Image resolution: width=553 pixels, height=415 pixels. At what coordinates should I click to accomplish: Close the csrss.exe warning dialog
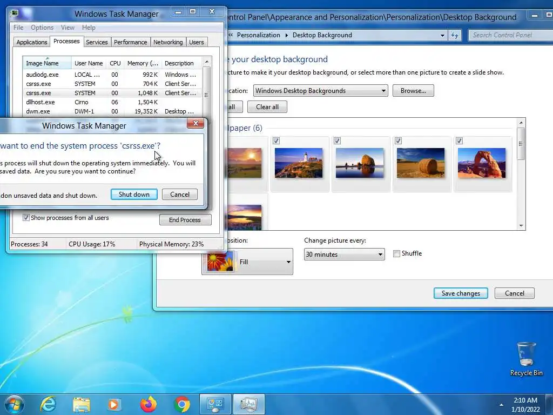point(195,123)
